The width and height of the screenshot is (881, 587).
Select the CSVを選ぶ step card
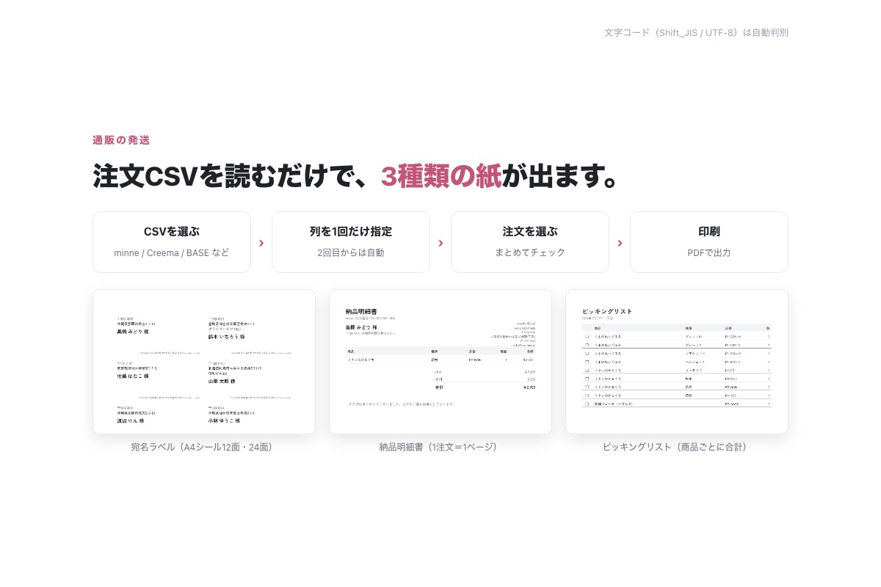(172, 242)
